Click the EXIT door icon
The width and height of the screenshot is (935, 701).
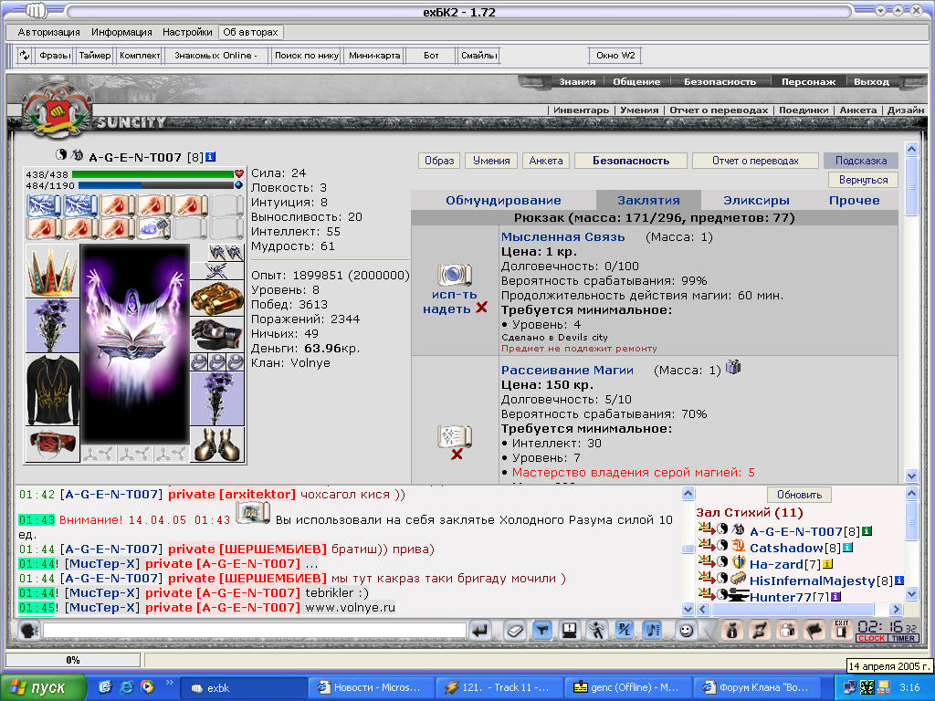tap(841, 630)
